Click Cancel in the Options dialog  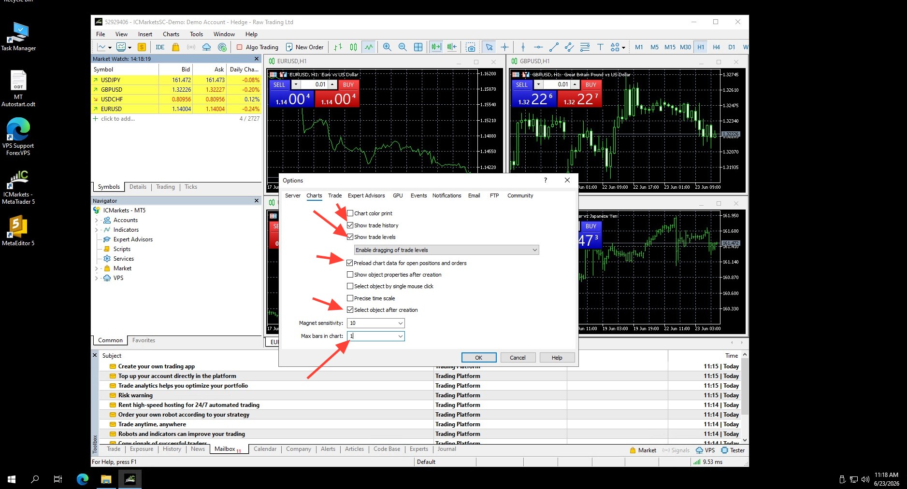pos(518,358)
